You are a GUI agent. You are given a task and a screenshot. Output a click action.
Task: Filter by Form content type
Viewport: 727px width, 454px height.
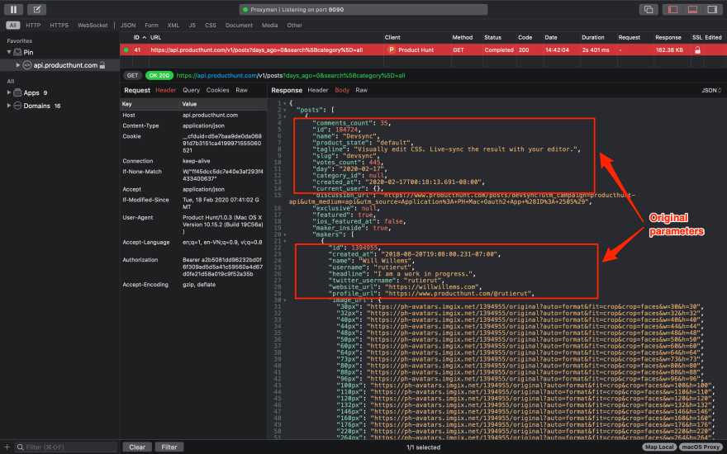tap(151, 26)
